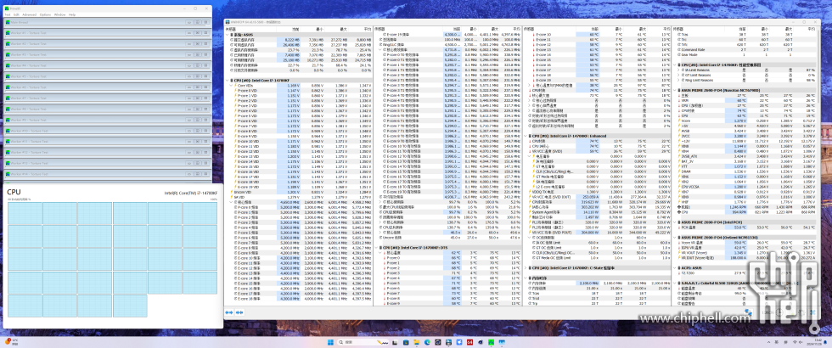Viewport: 832px width, 348px height.
Task: Select Worker #12 Torture Test title bar
Action: (107, 152)
